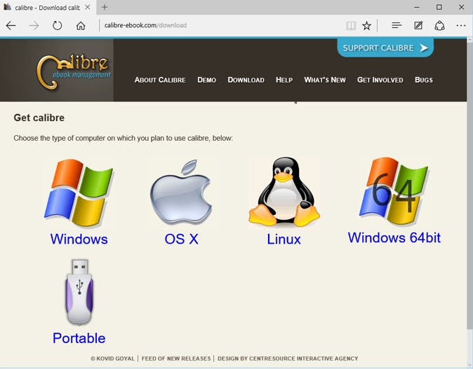The width and height of the screenshot is (473, 369).
Task: Open a new browser tab
Action: click(105, 7)
